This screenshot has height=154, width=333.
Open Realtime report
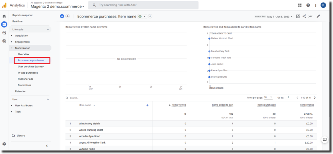pos(18,21)
